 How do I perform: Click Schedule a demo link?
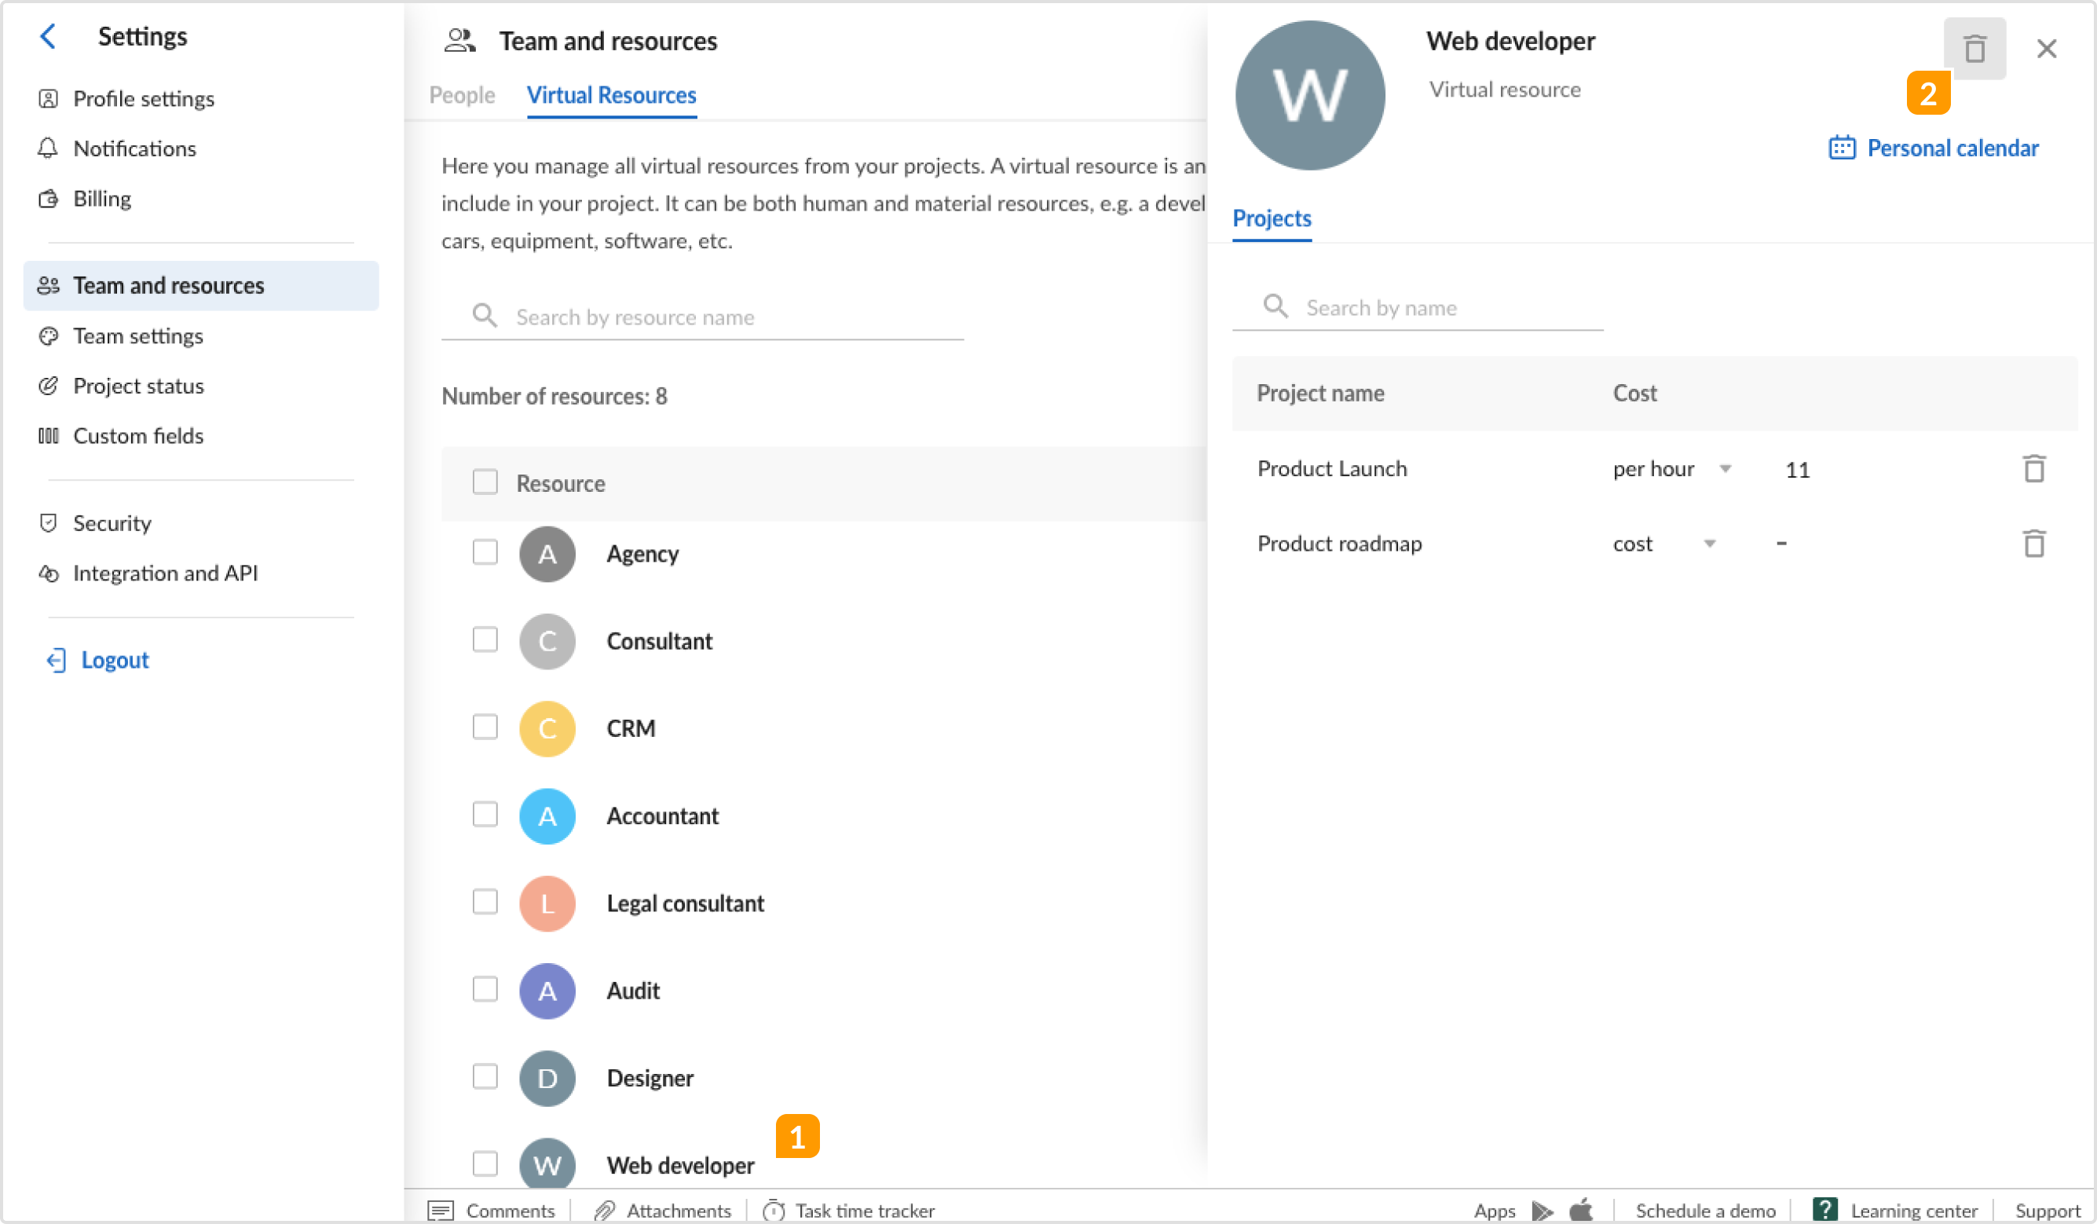1705,1211
